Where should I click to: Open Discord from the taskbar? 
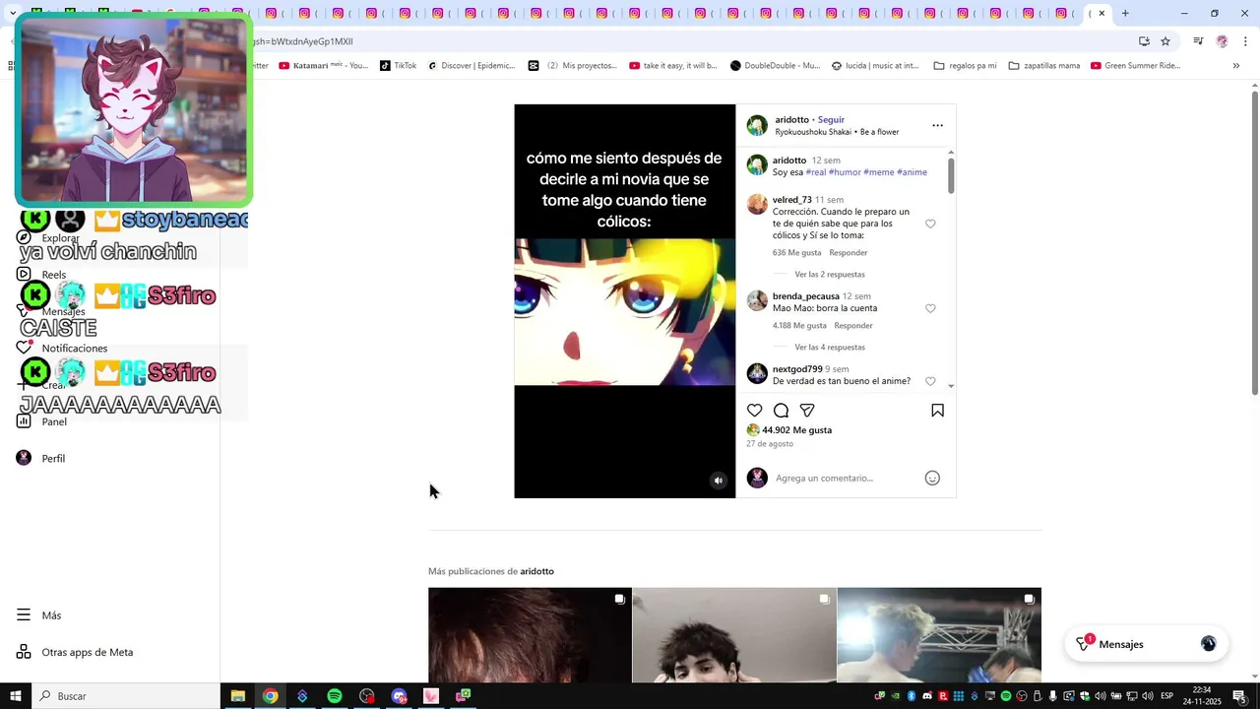coord(399,696)
